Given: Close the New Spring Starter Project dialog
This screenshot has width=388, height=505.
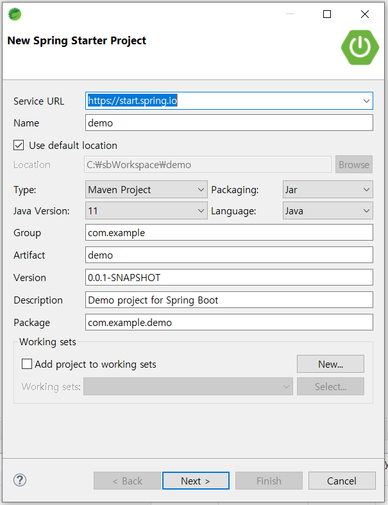Looking at the screenshot, I should (x=365, y=14).
